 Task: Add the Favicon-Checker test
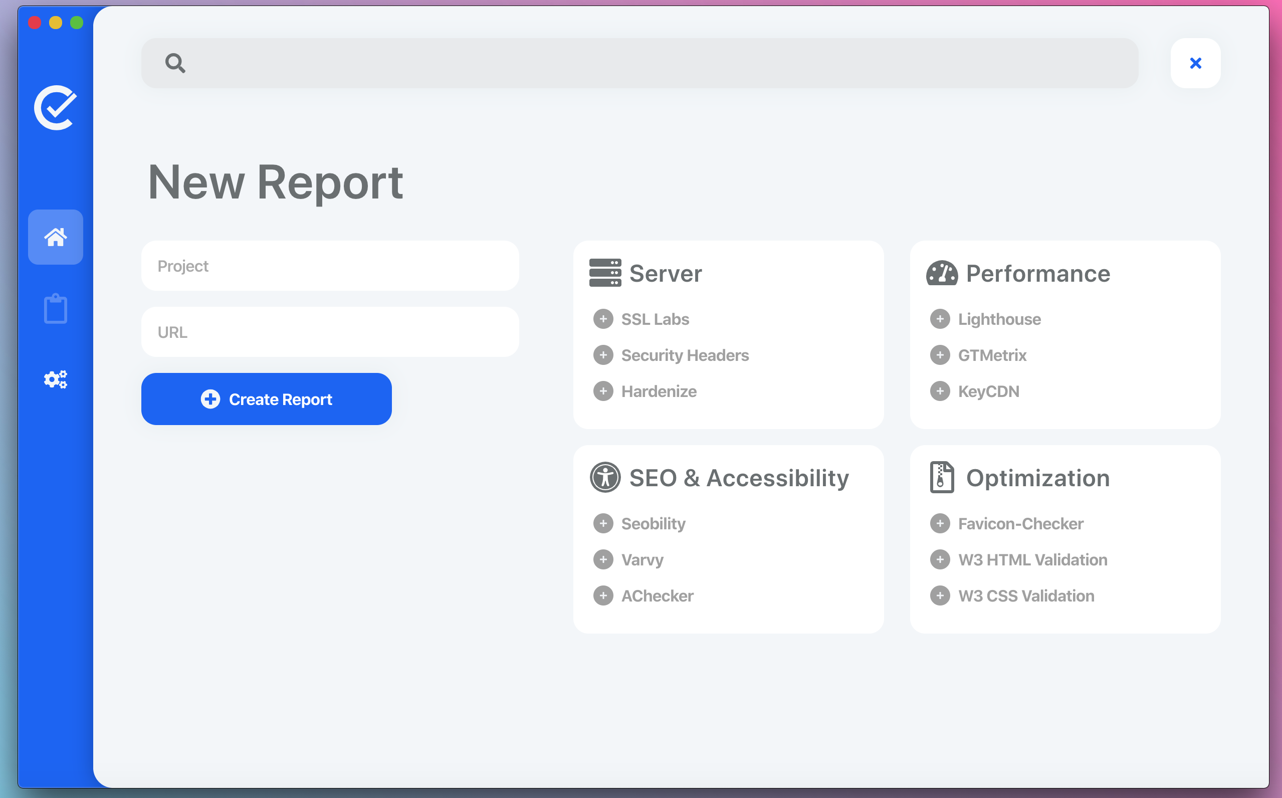coord(940,523)
